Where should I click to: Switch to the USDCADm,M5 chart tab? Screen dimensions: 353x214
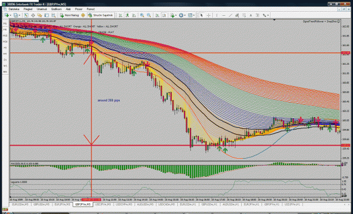[167, 204]
